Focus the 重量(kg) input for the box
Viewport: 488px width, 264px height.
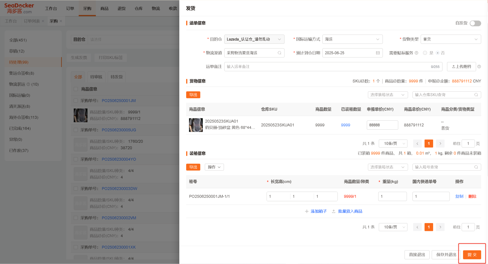392,196
